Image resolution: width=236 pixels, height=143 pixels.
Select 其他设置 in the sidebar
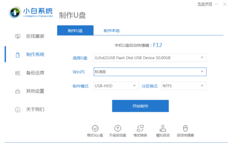click(35, 91)
